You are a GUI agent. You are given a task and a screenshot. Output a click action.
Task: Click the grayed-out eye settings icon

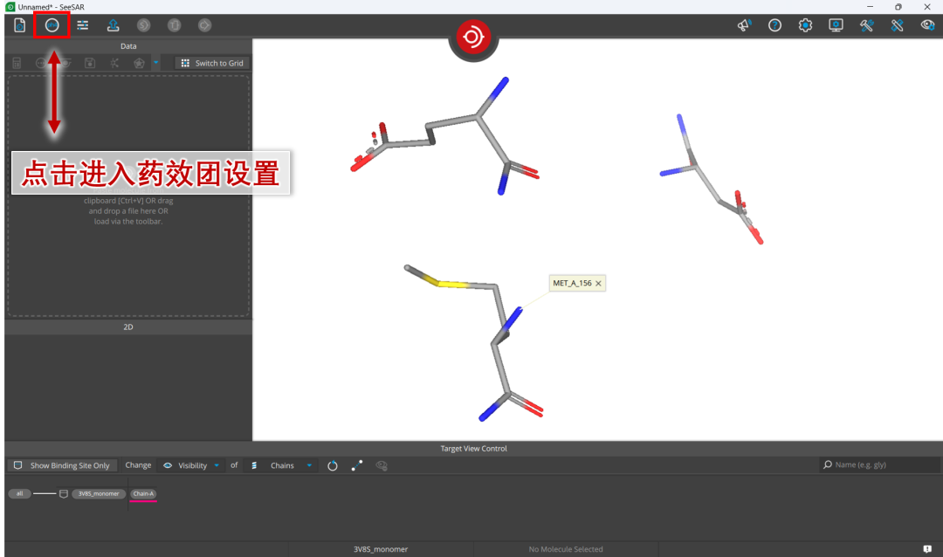pyautogui.click(x=382, y=465)
